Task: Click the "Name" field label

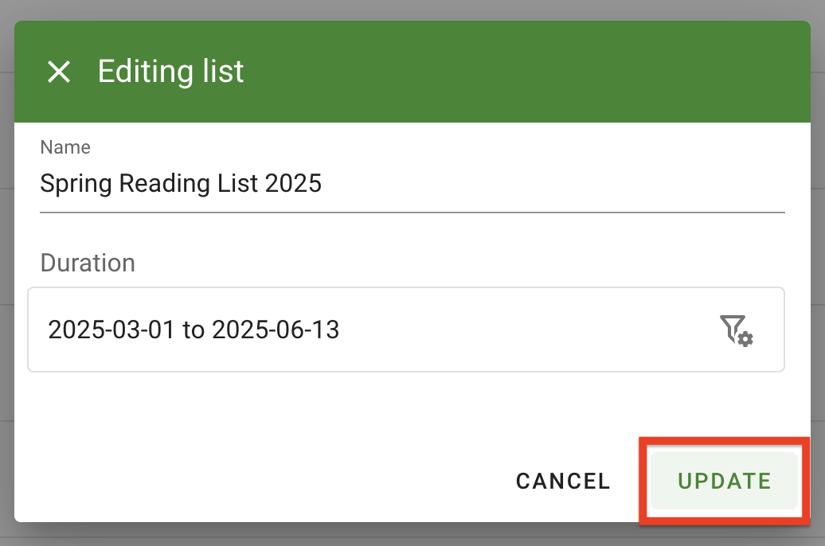Action: [65, 147]
